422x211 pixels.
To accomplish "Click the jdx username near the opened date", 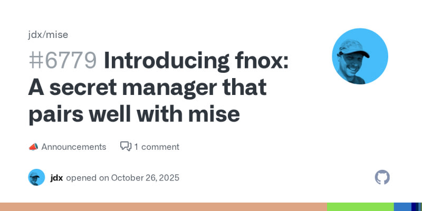I will [56, 177].
